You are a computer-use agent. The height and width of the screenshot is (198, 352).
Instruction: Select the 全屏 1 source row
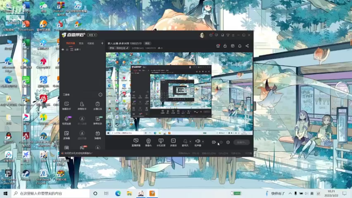coord(82,49)
